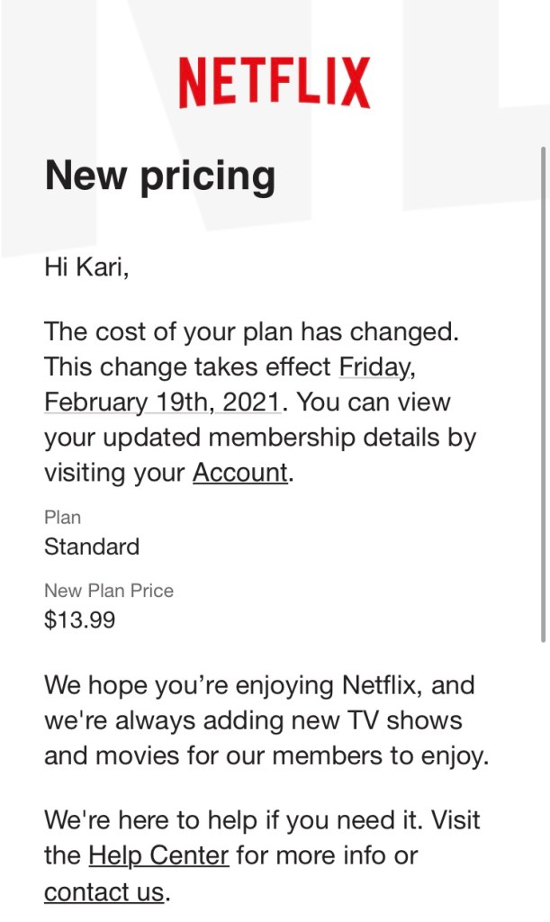Click the line 'We hope you're enjoying Netflix'

point(259,685)
